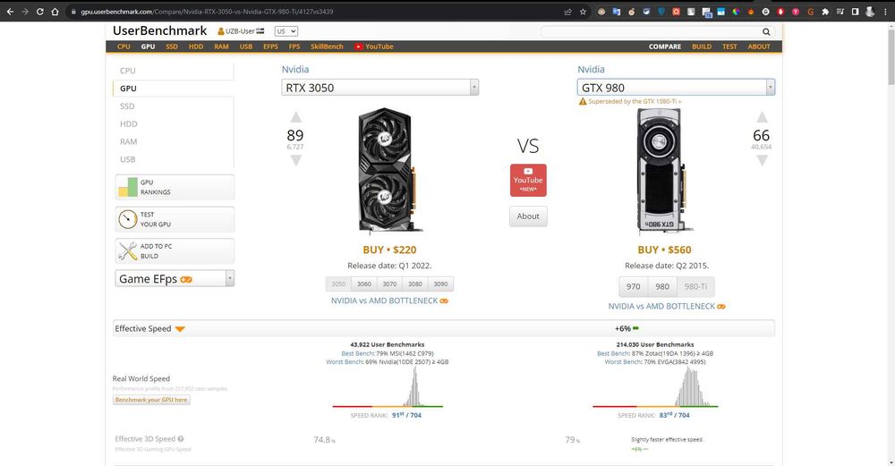895x466 pixels.
Task: Click inside the site search field
Action: [651, 32]
